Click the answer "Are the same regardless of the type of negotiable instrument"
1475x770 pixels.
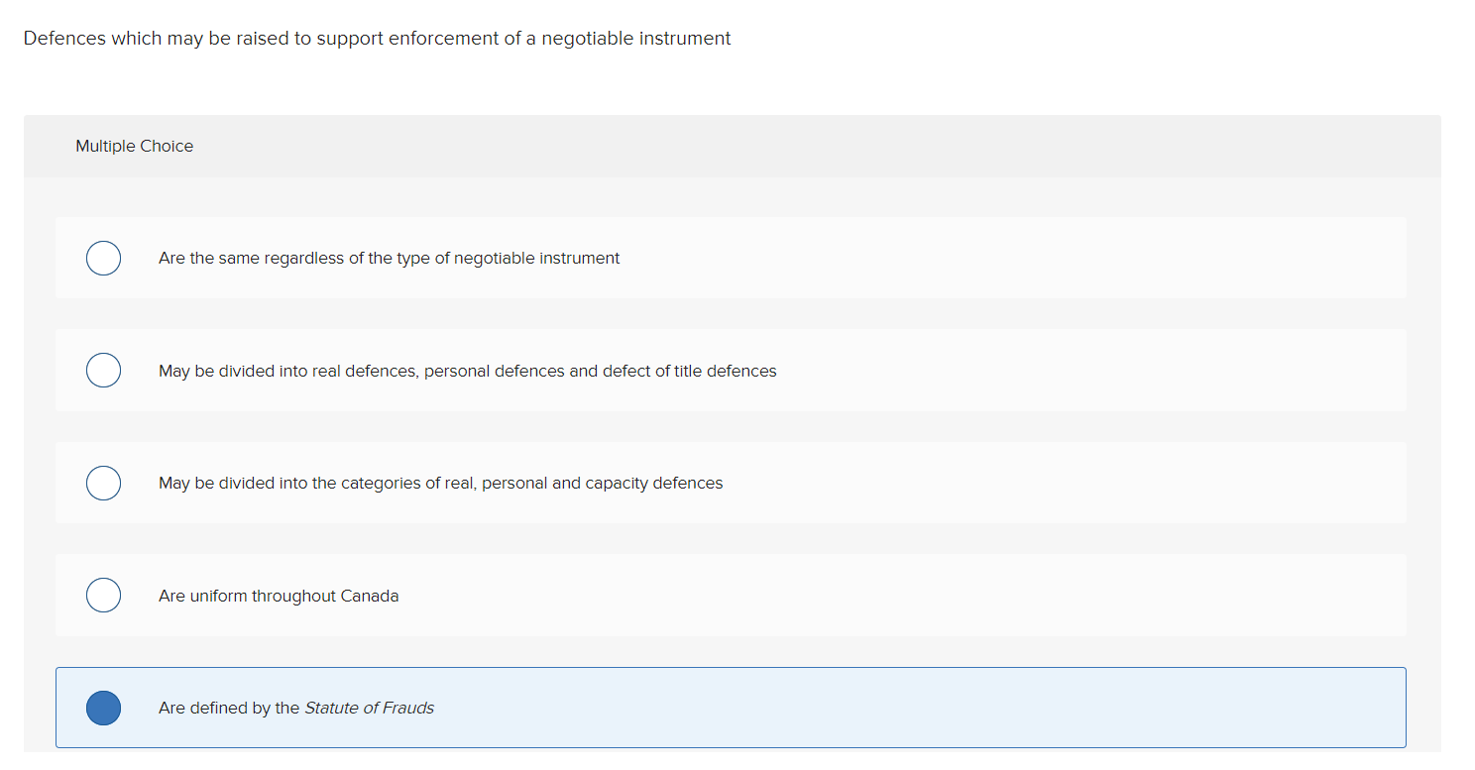(x=389, y=258)
